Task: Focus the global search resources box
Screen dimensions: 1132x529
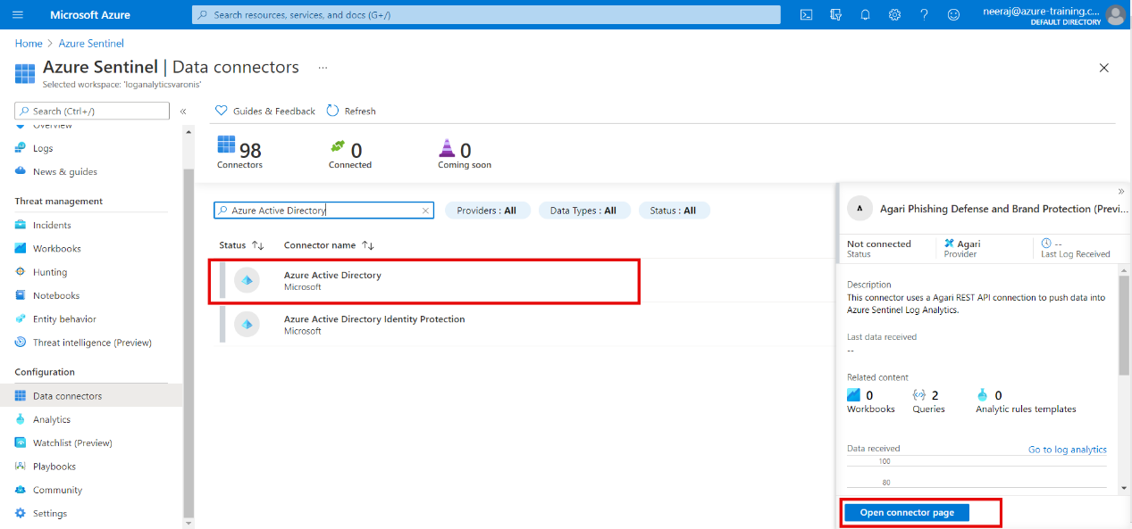Action: (x=486, y=14)
